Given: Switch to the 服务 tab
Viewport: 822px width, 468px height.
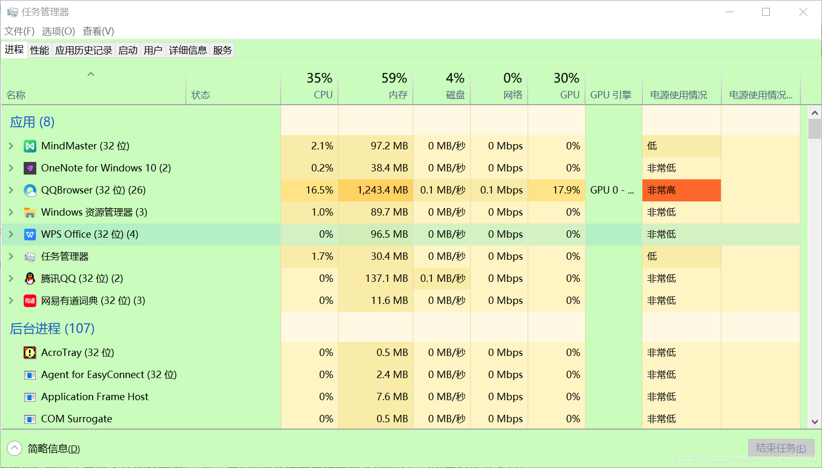Looking at the screenshot, I should point(222,50).
